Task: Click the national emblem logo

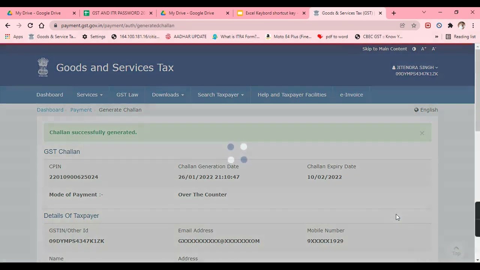Action: click(x=43, y=67)
